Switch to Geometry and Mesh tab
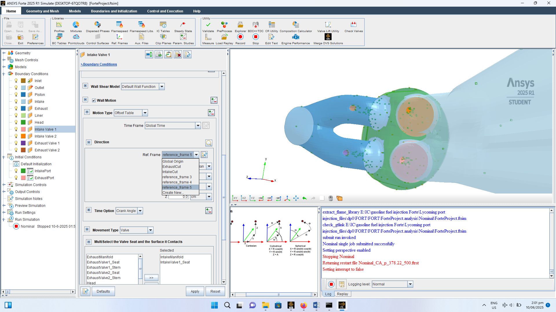The height and width of the screenshot is (312, 556). [43, 11]
